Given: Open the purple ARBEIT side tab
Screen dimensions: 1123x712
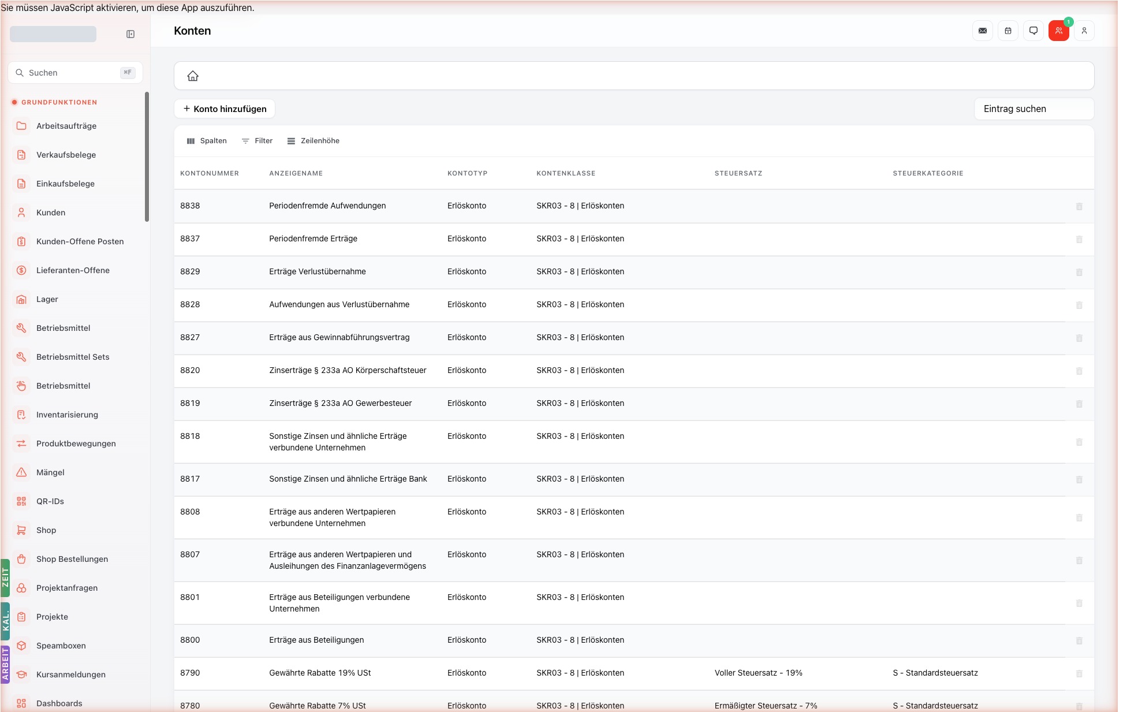Looking at the screenshot, I should pos(5,664).
